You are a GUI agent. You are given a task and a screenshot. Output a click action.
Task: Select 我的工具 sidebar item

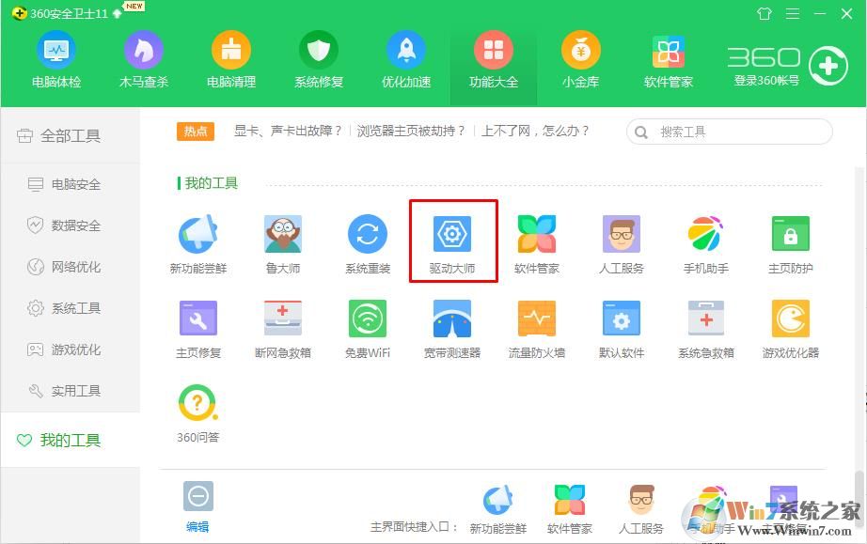point(71,440)
